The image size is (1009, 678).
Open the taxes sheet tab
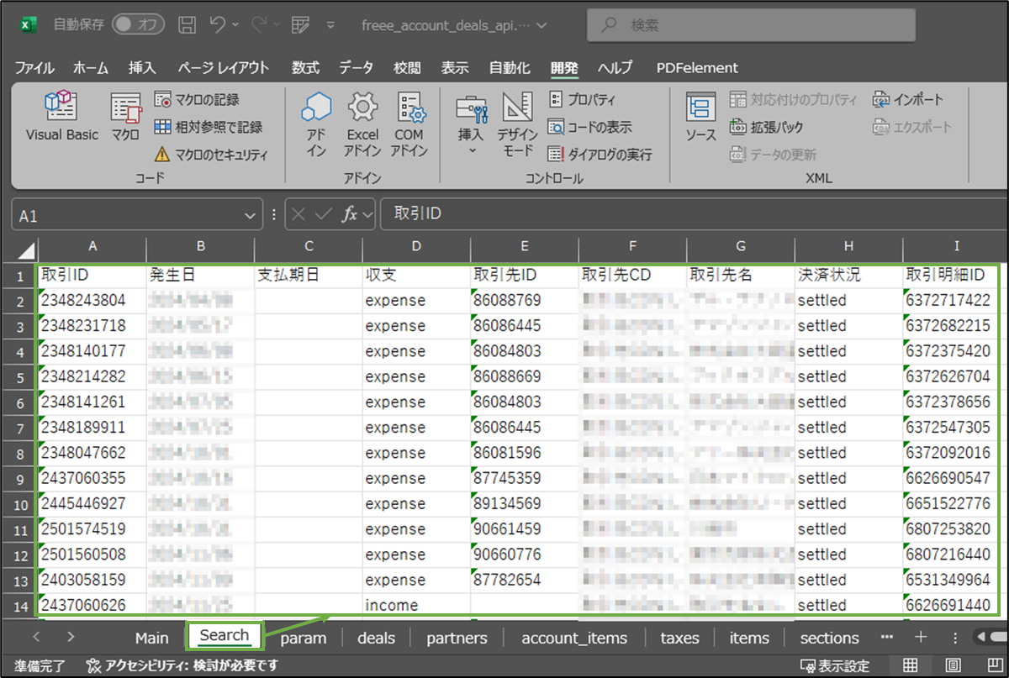point(679,638)
